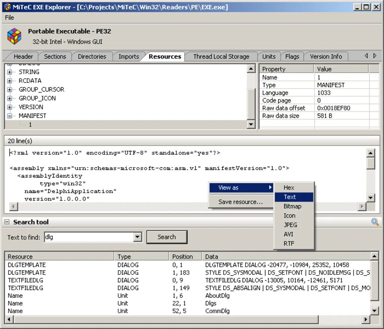
Task: Open the File menu
Action: 9,18
